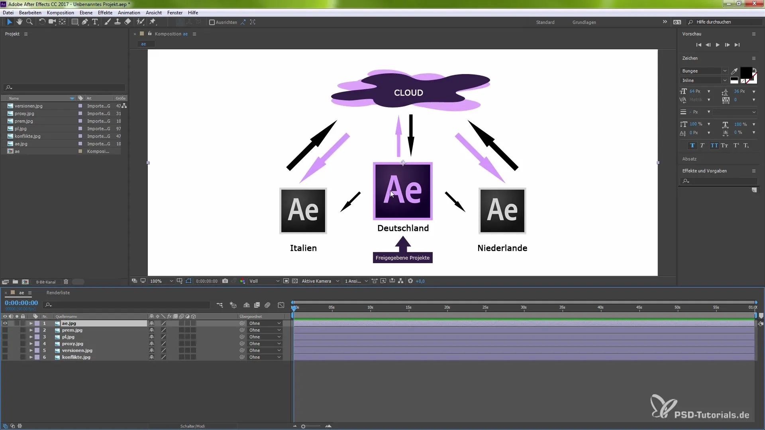Switch to the Grundlagen workspace

(x=584, y=22)
